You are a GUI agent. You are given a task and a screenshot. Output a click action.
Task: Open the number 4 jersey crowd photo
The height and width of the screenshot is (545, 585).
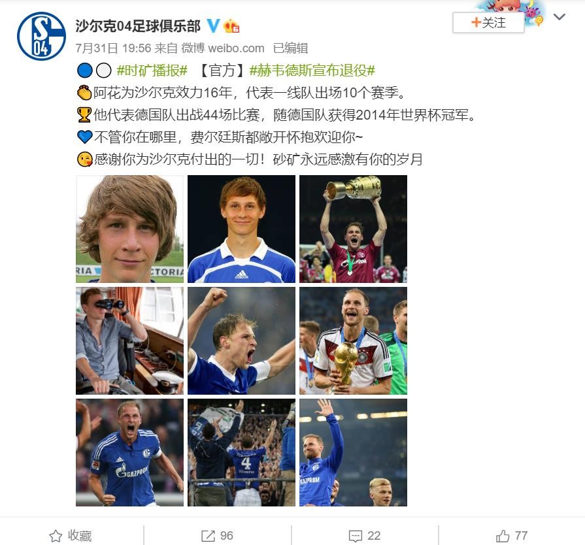pyautogui.click(x=241, y=452)
